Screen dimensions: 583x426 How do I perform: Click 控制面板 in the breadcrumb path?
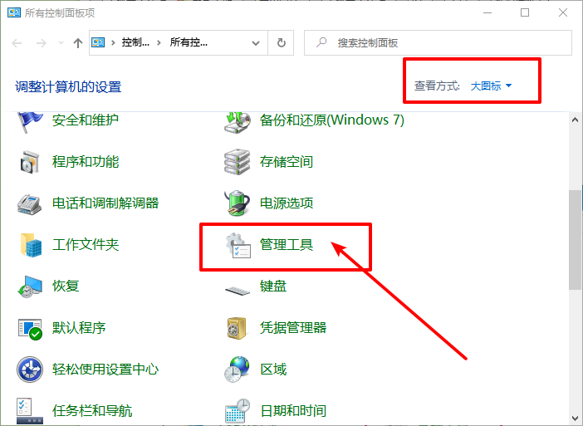(x=136, y=43)
